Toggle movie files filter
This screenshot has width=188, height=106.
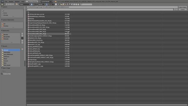70,4
